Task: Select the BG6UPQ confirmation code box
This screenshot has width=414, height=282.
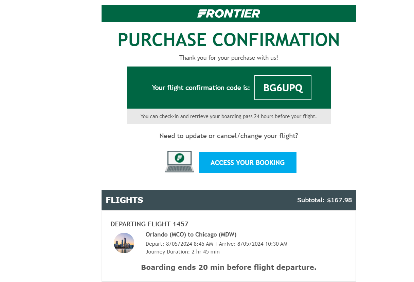Action: [283, 88]
